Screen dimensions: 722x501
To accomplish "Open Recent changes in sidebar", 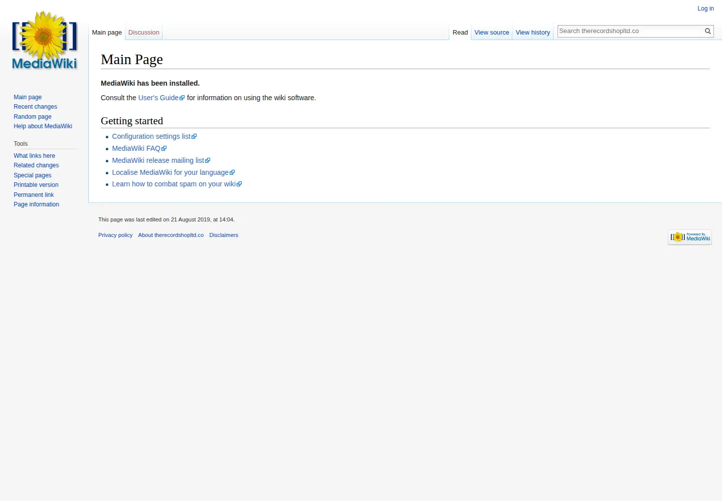I will (x=36, y=107).
